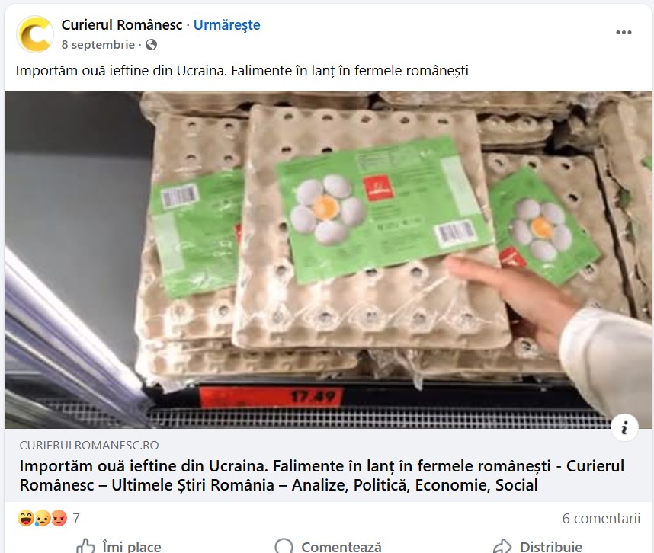
Task: Click the Distribuie button label
Action: coord(551,546)
